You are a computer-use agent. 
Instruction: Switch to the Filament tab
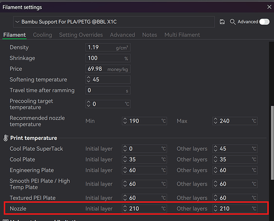pos(14,35)
